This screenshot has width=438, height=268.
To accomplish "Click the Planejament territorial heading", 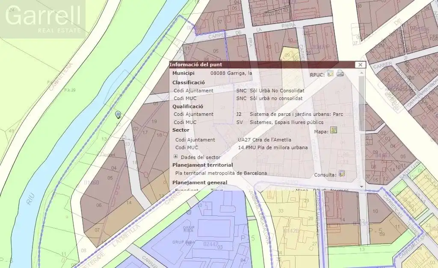I will point(202,165).
